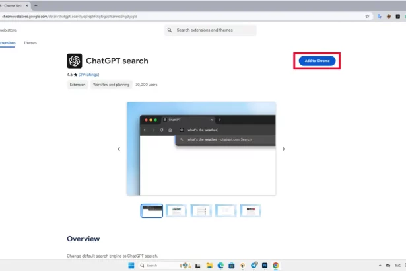Click the ChatGPT search extension logo

click(75, 61)
